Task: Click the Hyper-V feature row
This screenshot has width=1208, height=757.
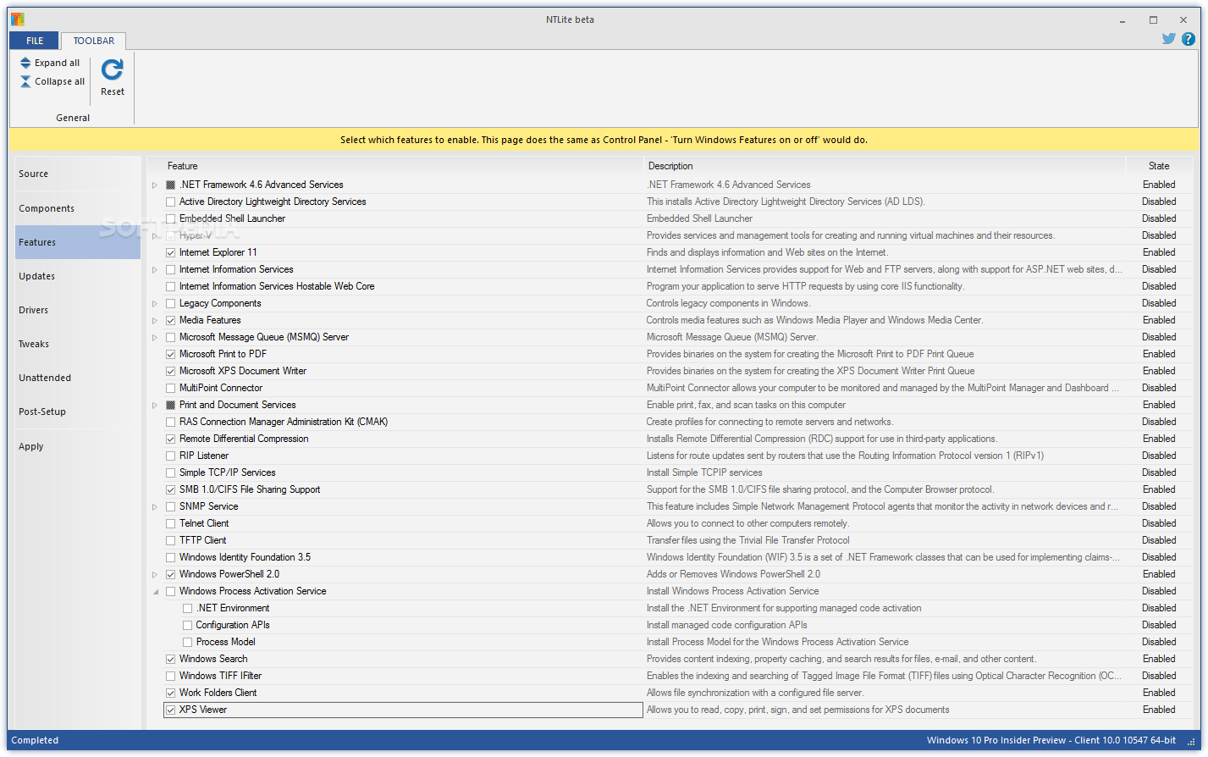Action: tap(670, 235)
